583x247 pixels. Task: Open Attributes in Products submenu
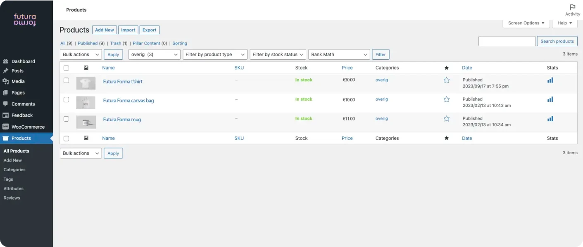coord(14,188)
